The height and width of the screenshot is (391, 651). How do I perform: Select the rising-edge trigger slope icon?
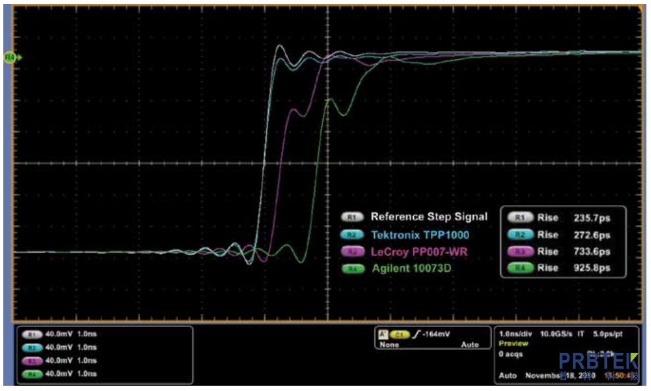[416, 334]
